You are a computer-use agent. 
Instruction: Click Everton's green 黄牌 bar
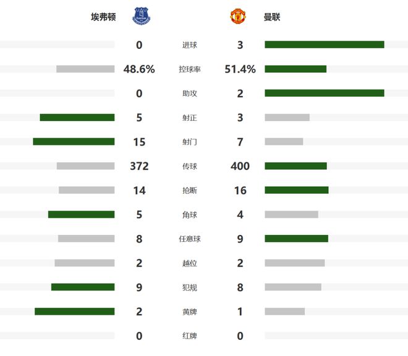[x=74, y=312]
